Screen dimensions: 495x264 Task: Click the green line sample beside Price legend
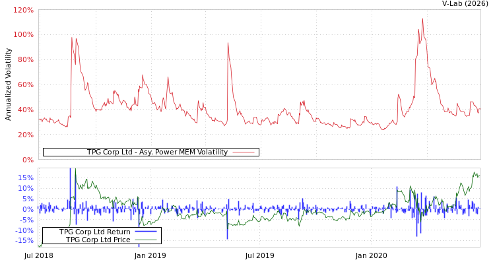(x=146, y=240)
